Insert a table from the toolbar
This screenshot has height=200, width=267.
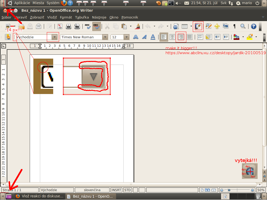185,26
